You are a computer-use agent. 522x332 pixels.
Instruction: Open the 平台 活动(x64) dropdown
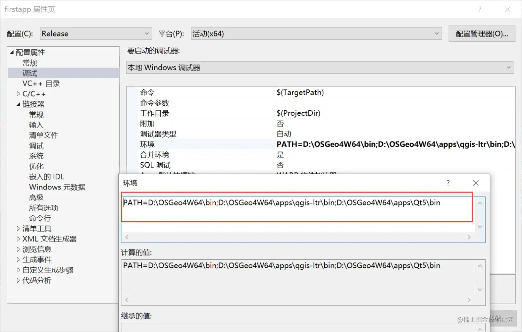pos(316,34)
